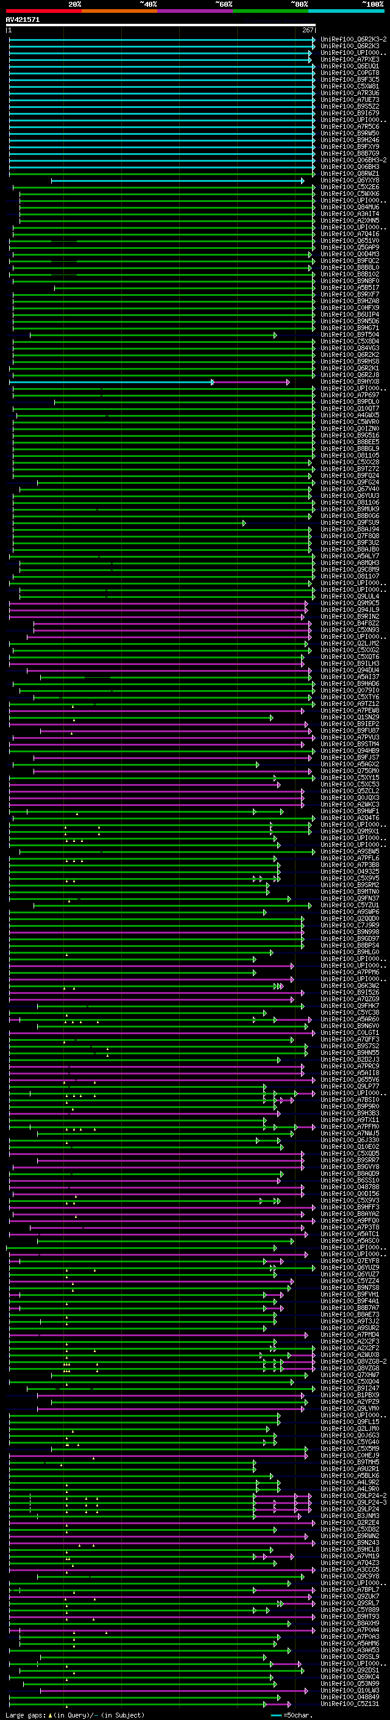
Task: Select label UniRef100_A5BLK6
Action: (x=350, y=1475)
